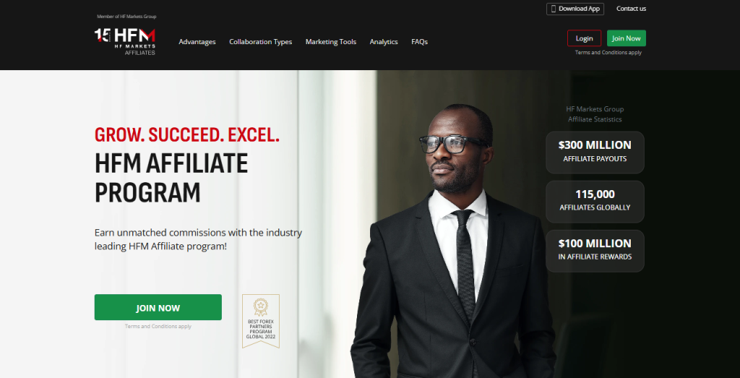Select the $100 Million In Affiliate Rewards card
This screenshot has width=740, height=378.
pos(595,251)
